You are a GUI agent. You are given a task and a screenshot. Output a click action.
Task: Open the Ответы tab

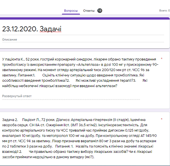pyautogui.click(x=89, y=11)
